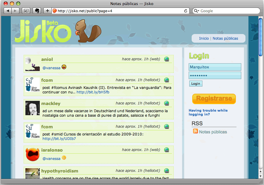Image resolution: width=264 pixels, height=185 pixels.
Task: Click the permalink globe icon on isralonso's note
Action: pos(167,150)
